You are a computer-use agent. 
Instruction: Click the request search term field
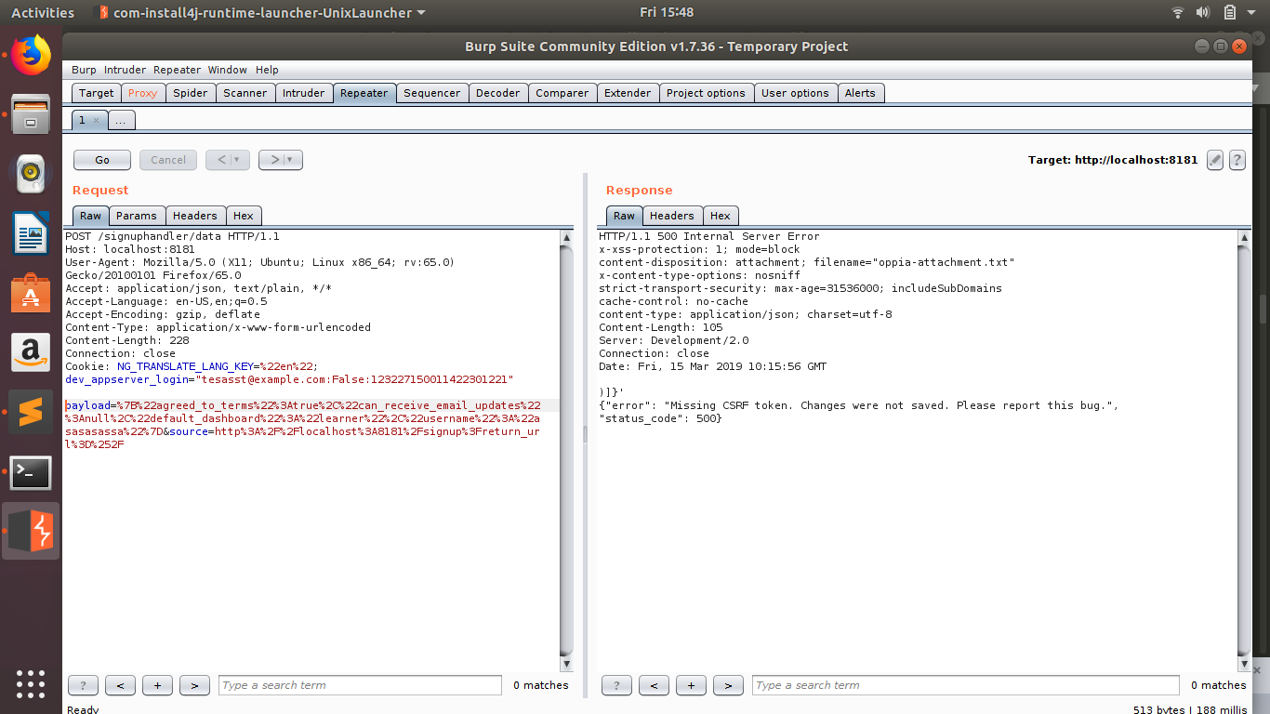361,685
